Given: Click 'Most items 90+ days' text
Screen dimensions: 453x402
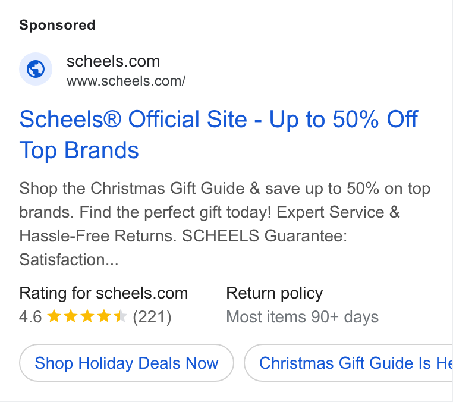Looking at the screenshot, I should [x=303, y=317].
